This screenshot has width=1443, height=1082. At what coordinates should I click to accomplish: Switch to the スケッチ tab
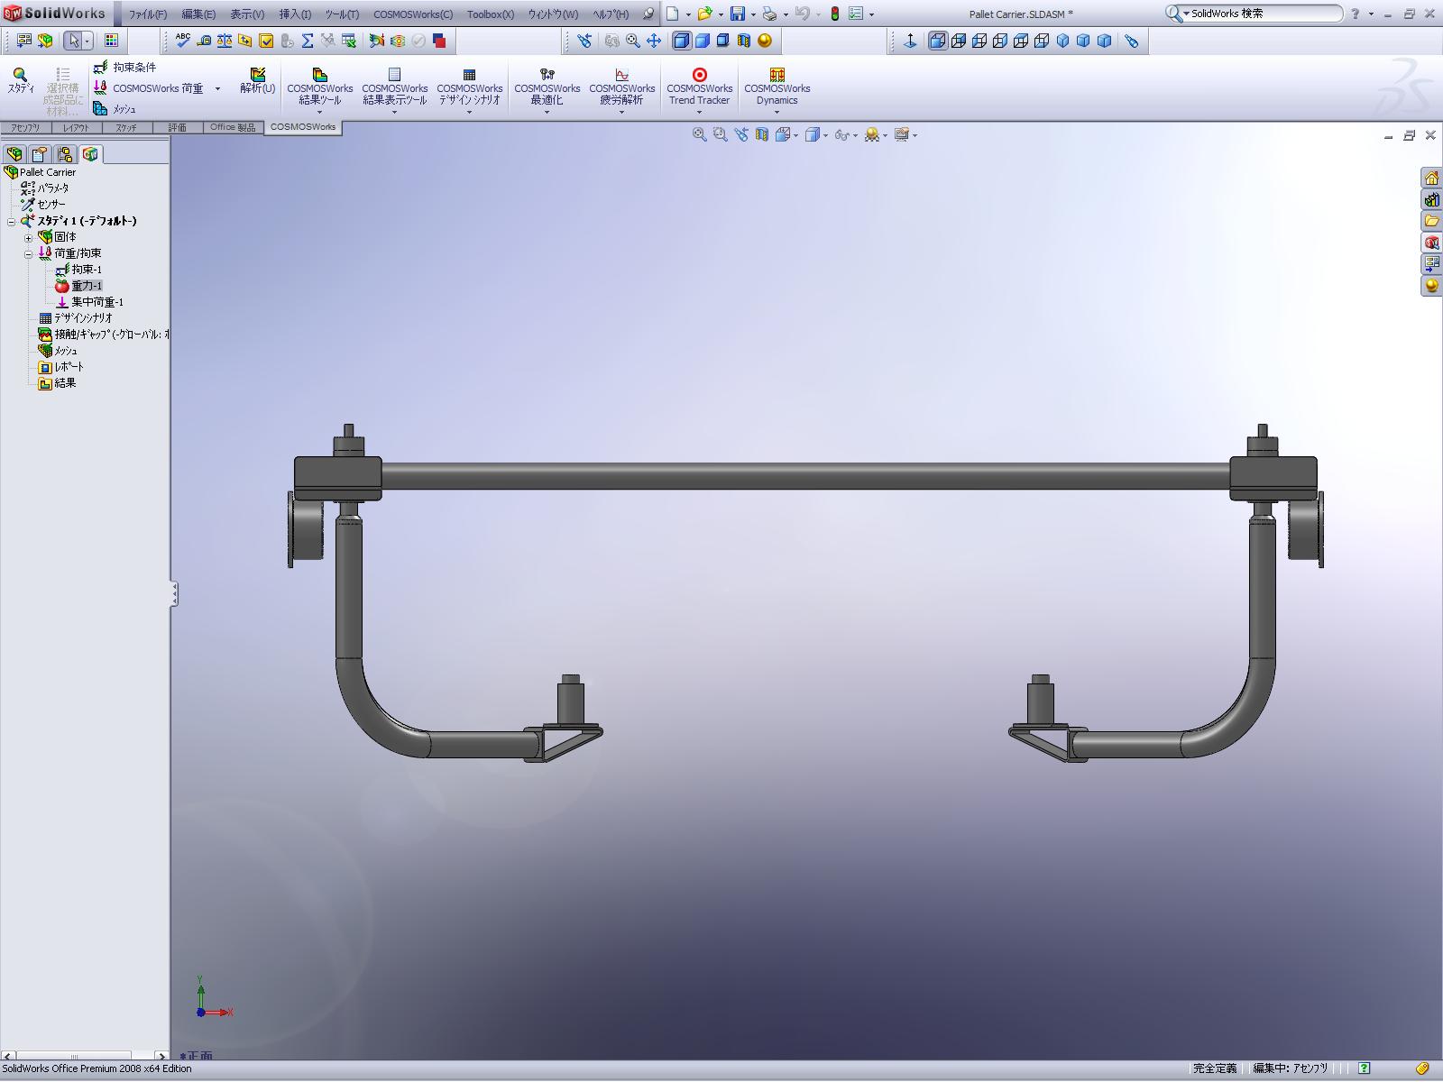(x=126, y=128)
